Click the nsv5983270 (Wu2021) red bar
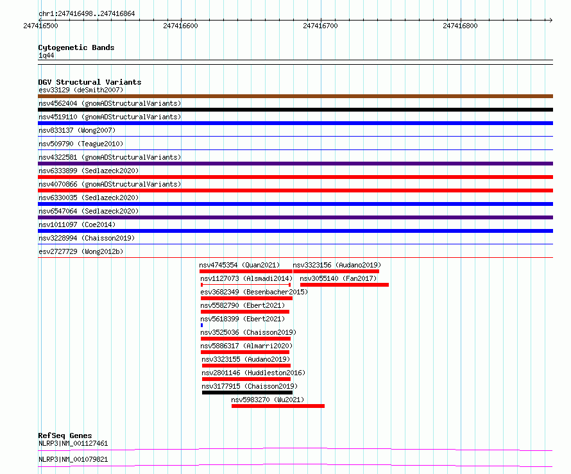 278,406
